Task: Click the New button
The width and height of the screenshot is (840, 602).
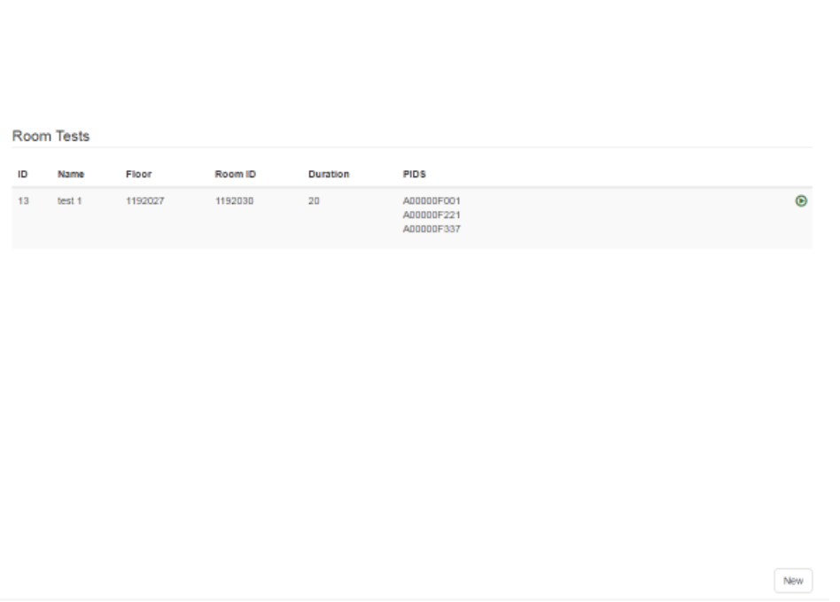Action: [793, 581]
